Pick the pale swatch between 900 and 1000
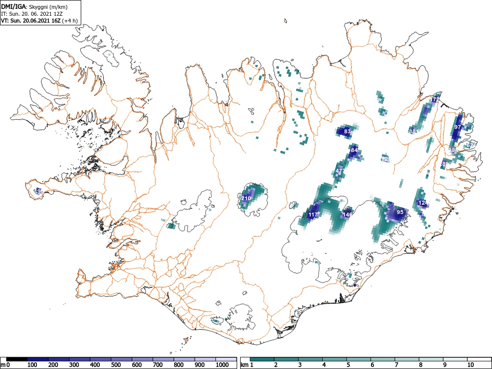 (205, 359)
